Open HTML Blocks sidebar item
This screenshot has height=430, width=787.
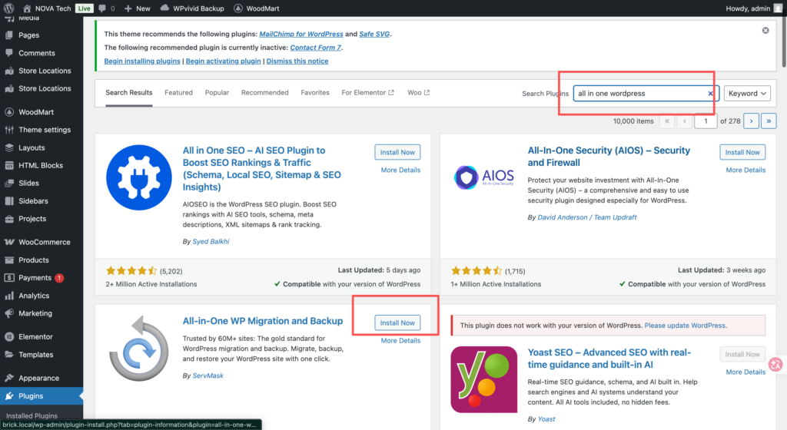(42, 165)
